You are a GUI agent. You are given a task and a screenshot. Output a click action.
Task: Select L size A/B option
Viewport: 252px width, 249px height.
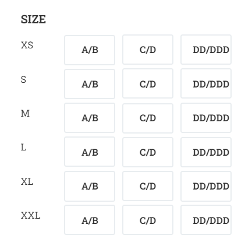[x=90, y=152]
